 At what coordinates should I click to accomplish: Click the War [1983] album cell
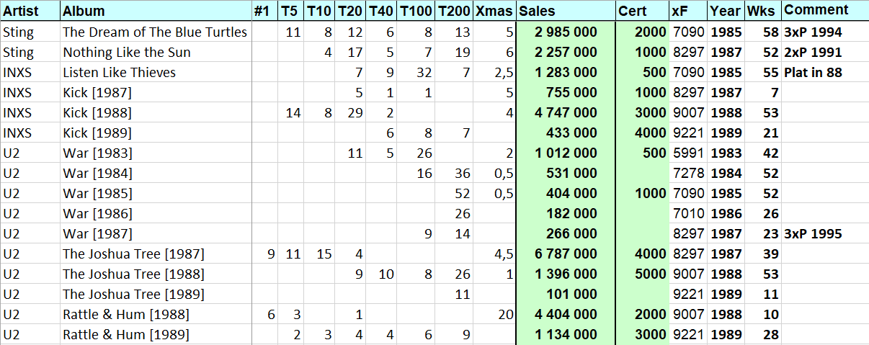click(156, 153)
